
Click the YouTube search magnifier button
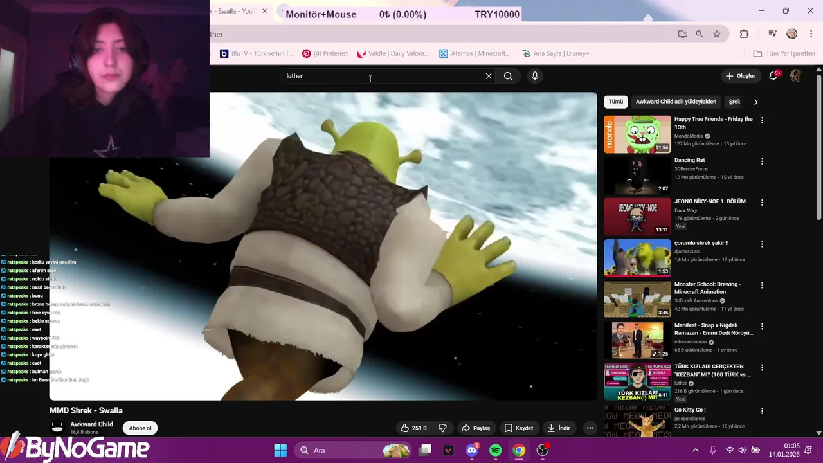point(508,76)
